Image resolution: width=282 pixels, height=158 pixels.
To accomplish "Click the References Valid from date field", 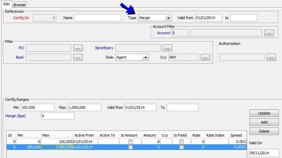I will pyautogui.click(x=209, y=18).
